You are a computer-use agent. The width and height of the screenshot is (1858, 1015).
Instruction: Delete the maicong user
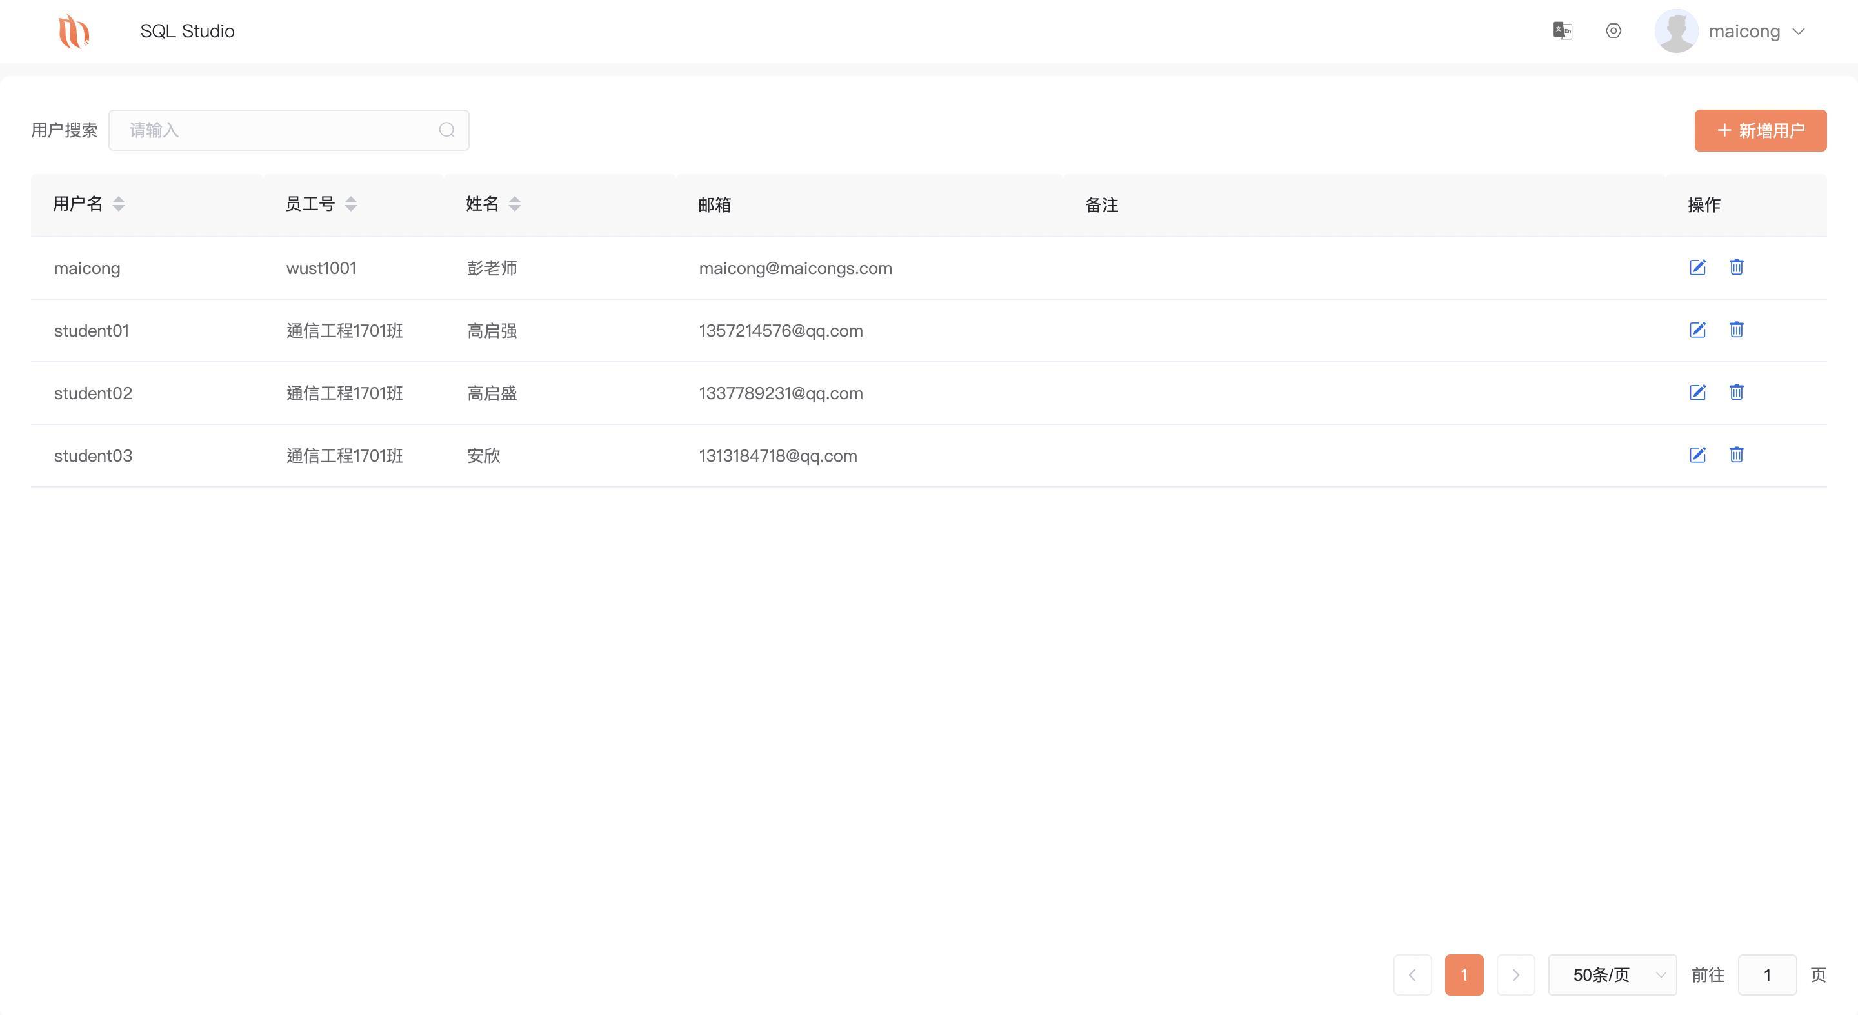(1736, 267)
